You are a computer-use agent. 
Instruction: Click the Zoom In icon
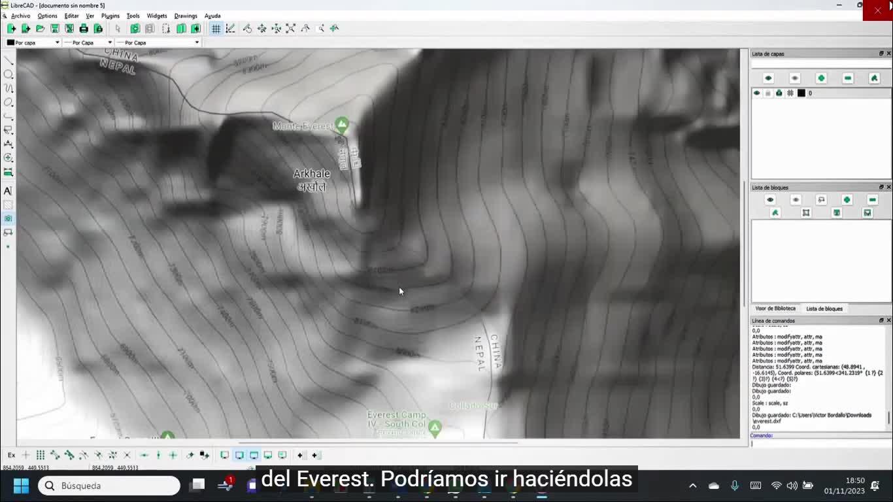point(261,29)
